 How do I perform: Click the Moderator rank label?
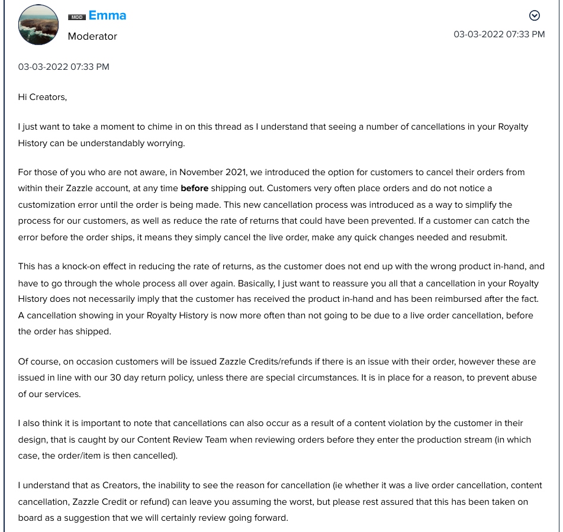(x=92, y=36)
